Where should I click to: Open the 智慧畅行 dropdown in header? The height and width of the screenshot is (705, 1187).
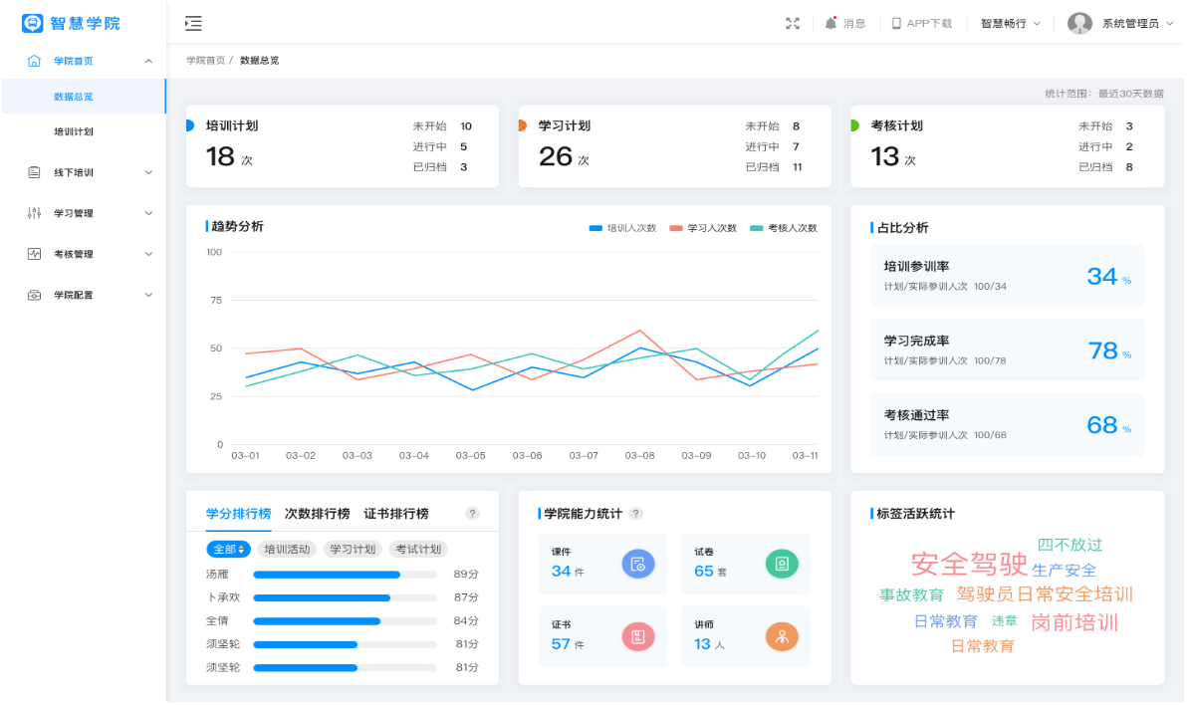tap(1010, 23)
